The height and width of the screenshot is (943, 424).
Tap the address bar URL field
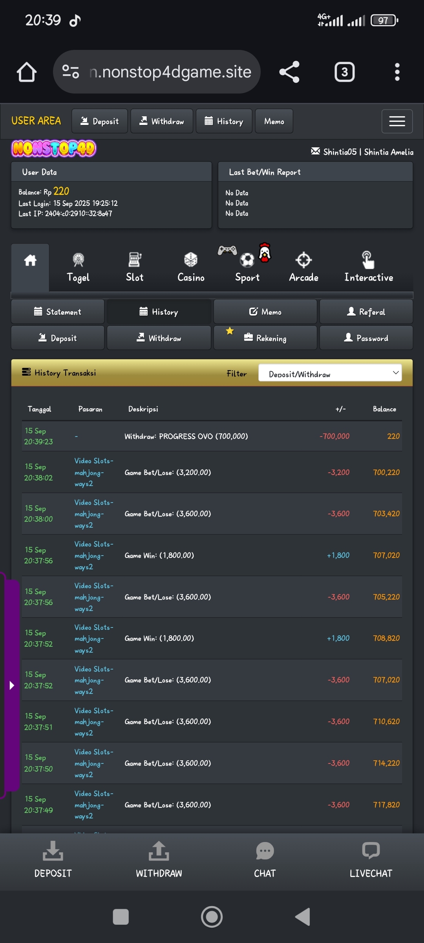[x=170, y=72]
